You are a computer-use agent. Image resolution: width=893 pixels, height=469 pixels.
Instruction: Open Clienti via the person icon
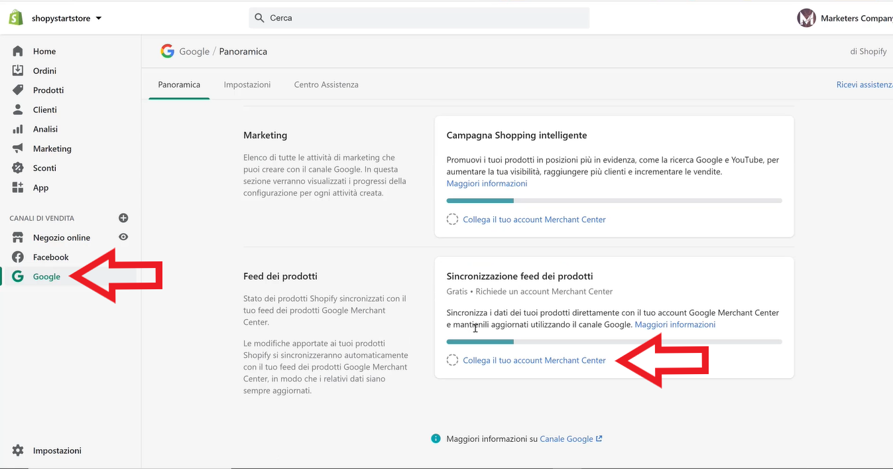coord(18,109)
